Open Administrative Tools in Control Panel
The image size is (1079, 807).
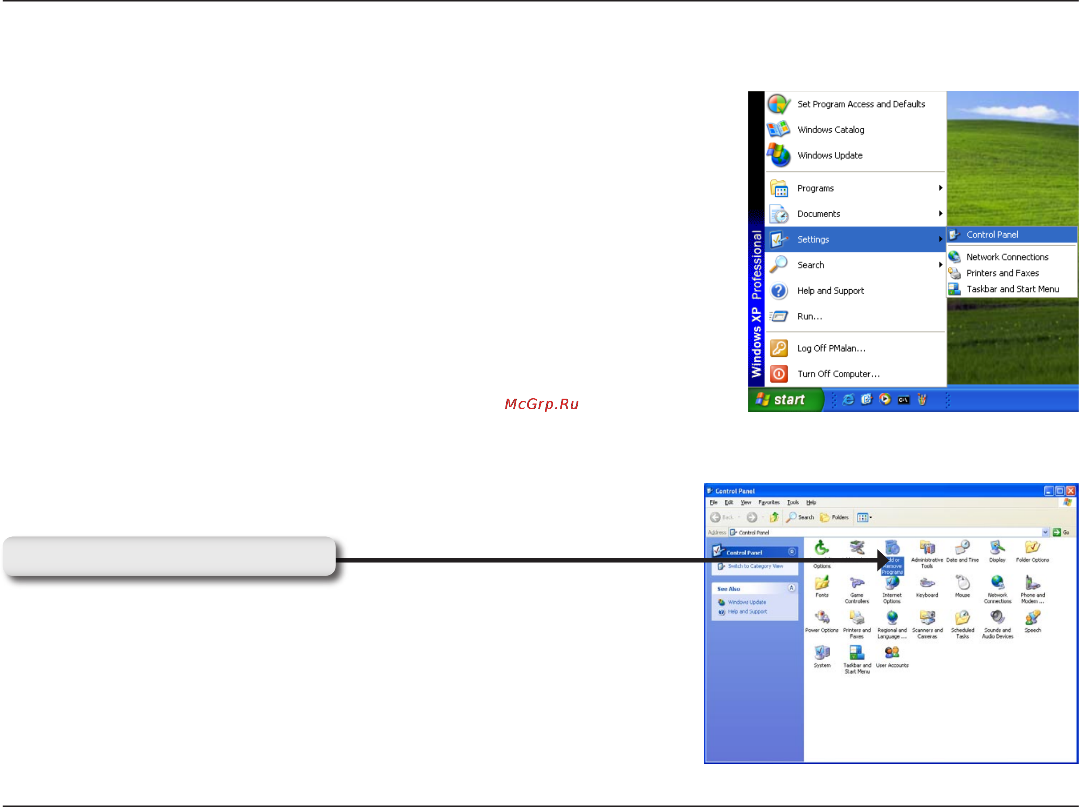coord(927,555)
